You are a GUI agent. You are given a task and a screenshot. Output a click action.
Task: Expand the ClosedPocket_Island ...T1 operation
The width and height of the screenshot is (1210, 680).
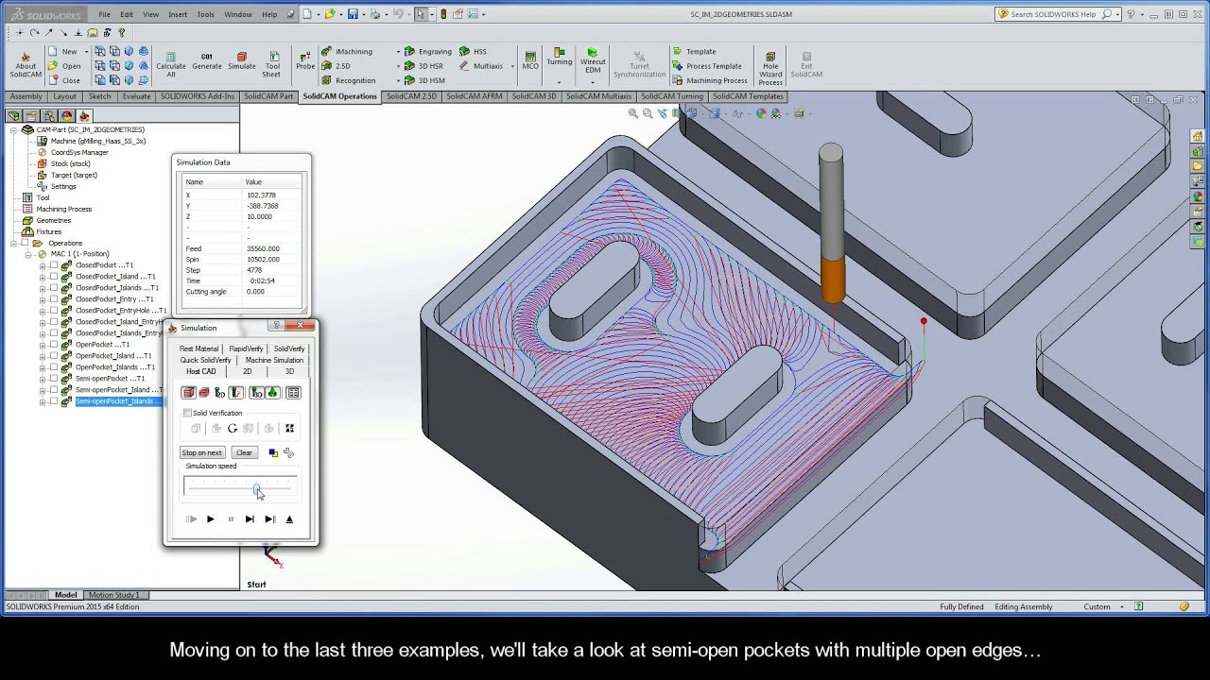[42, 277]
